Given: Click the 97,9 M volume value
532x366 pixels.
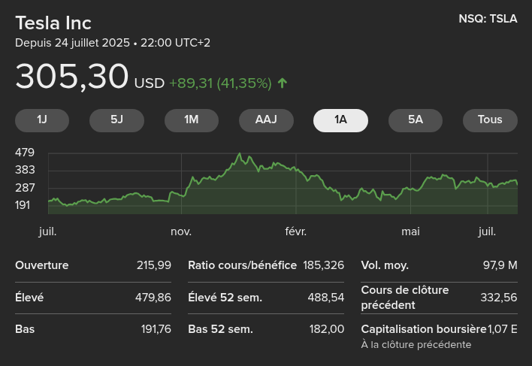Looking at the screenshot, I should [x=500, y=265].
